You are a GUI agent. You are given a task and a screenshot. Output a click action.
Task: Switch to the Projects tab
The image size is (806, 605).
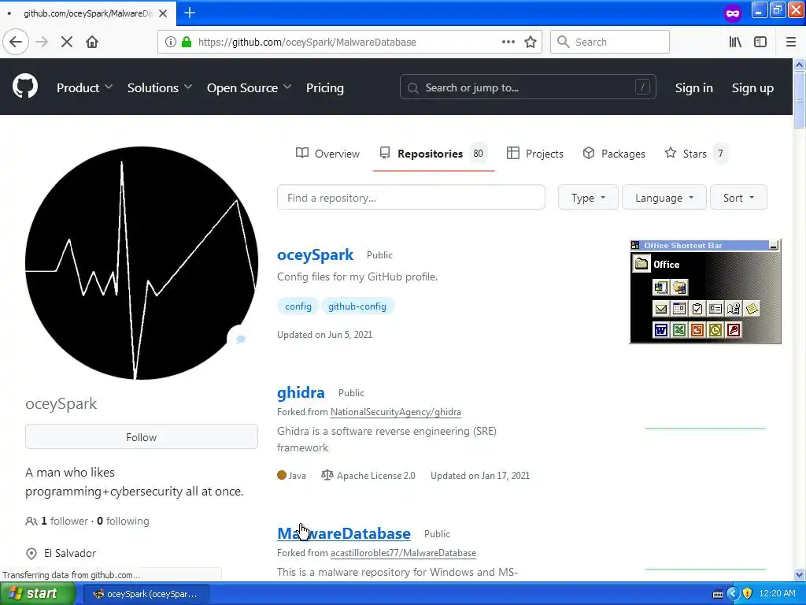[x=534, y=154]
